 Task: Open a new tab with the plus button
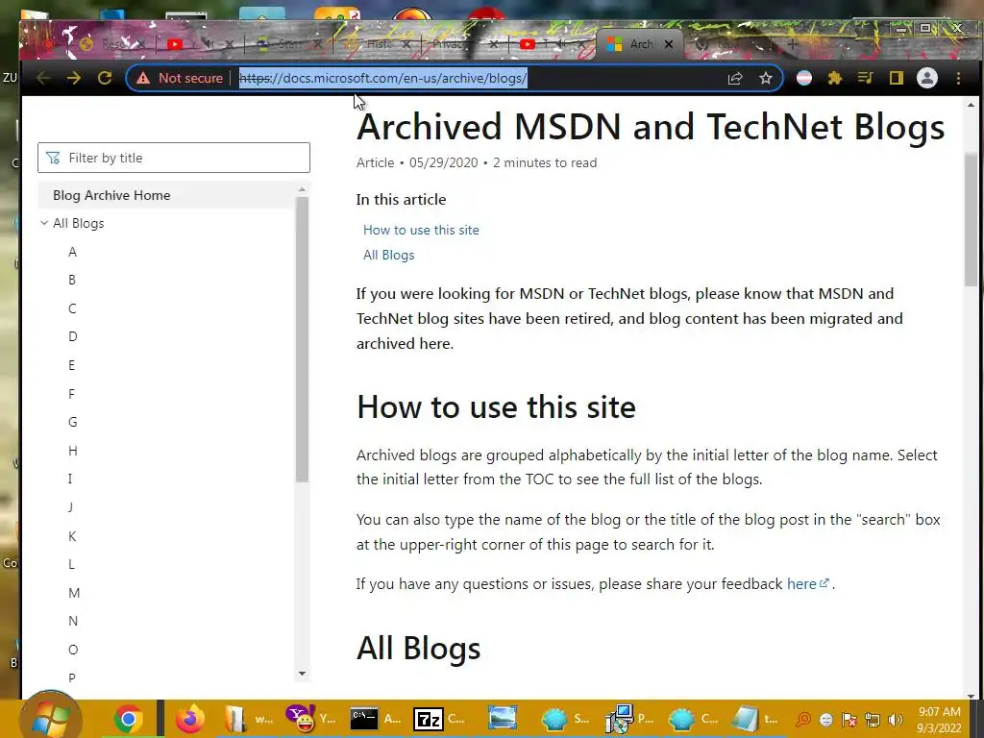pos(793,44)
